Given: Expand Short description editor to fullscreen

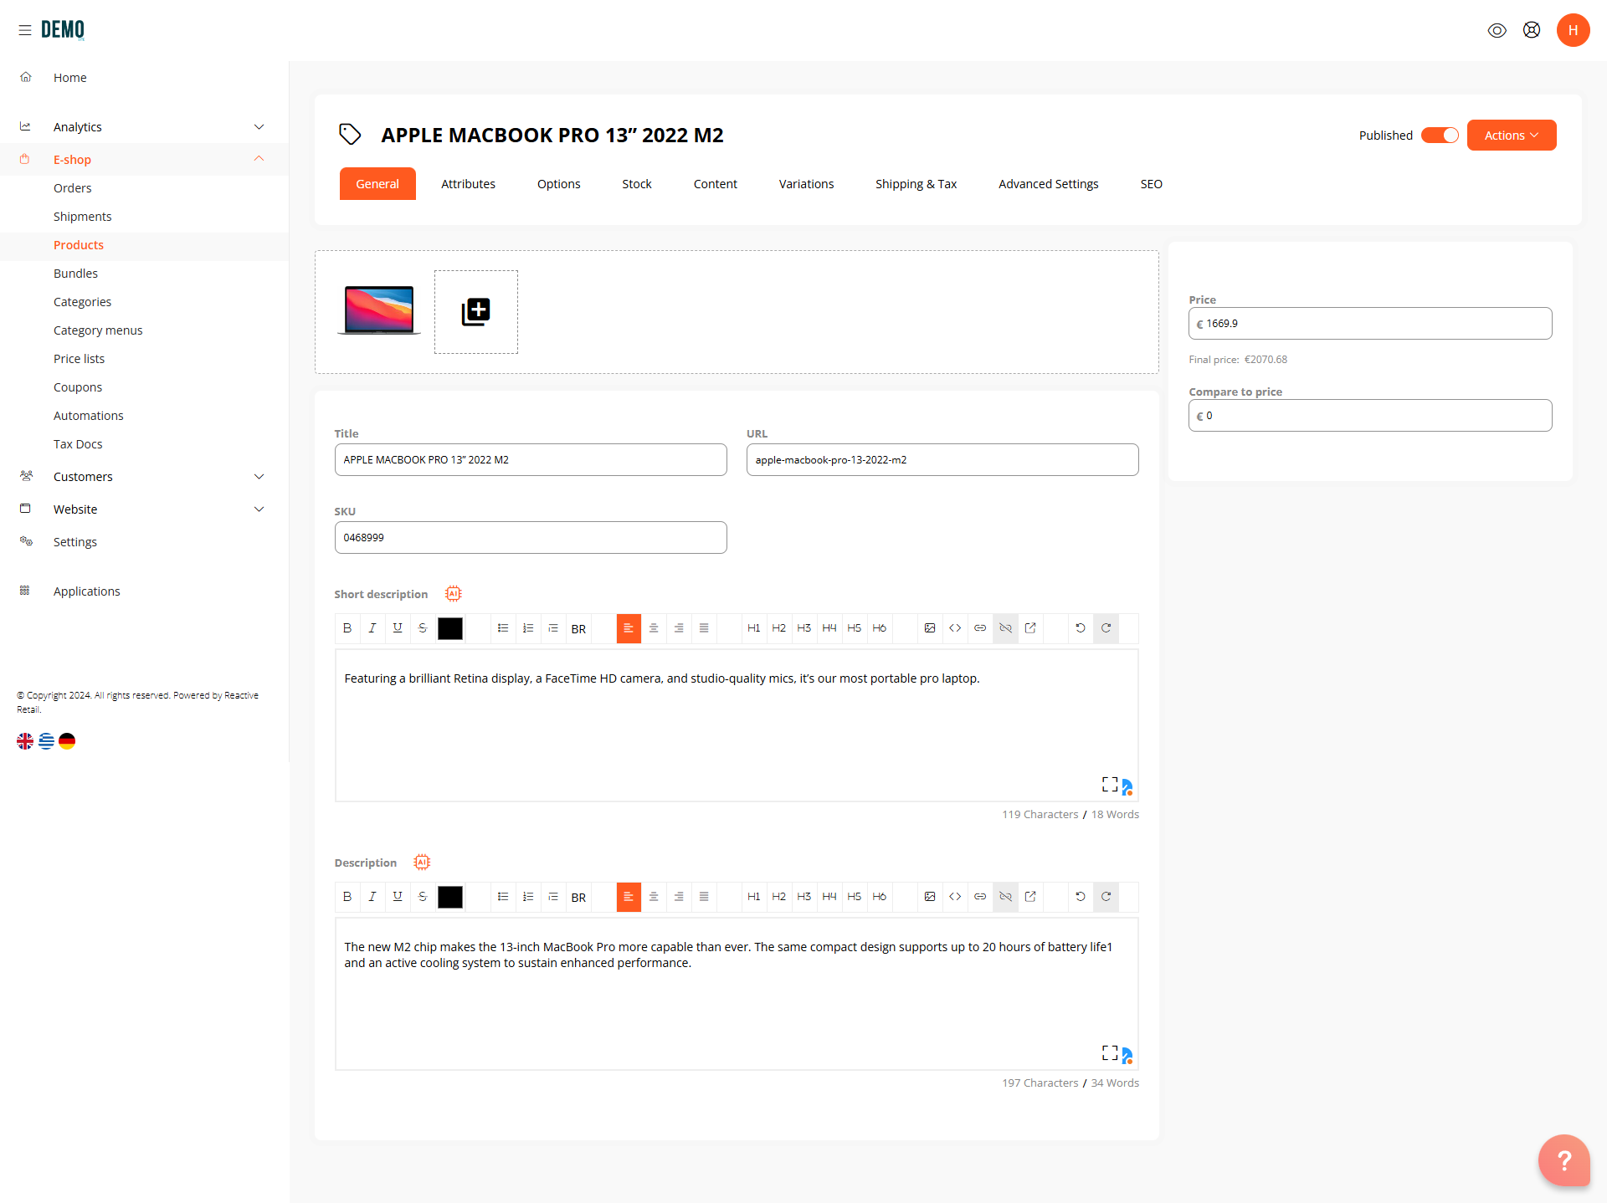Looking at the screenshot, I should pyautogui.click(x=1110, y=785).
